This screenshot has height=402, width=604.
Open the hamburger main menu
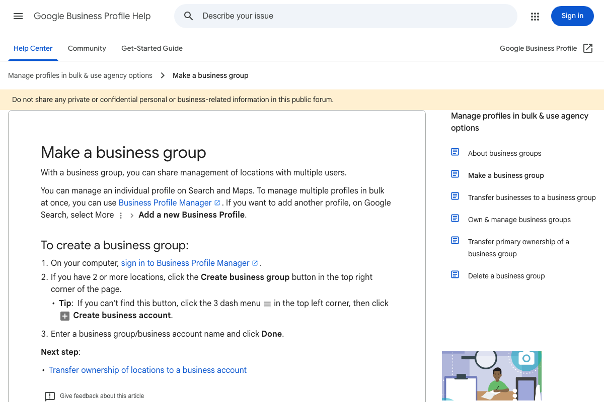point(18,16)
